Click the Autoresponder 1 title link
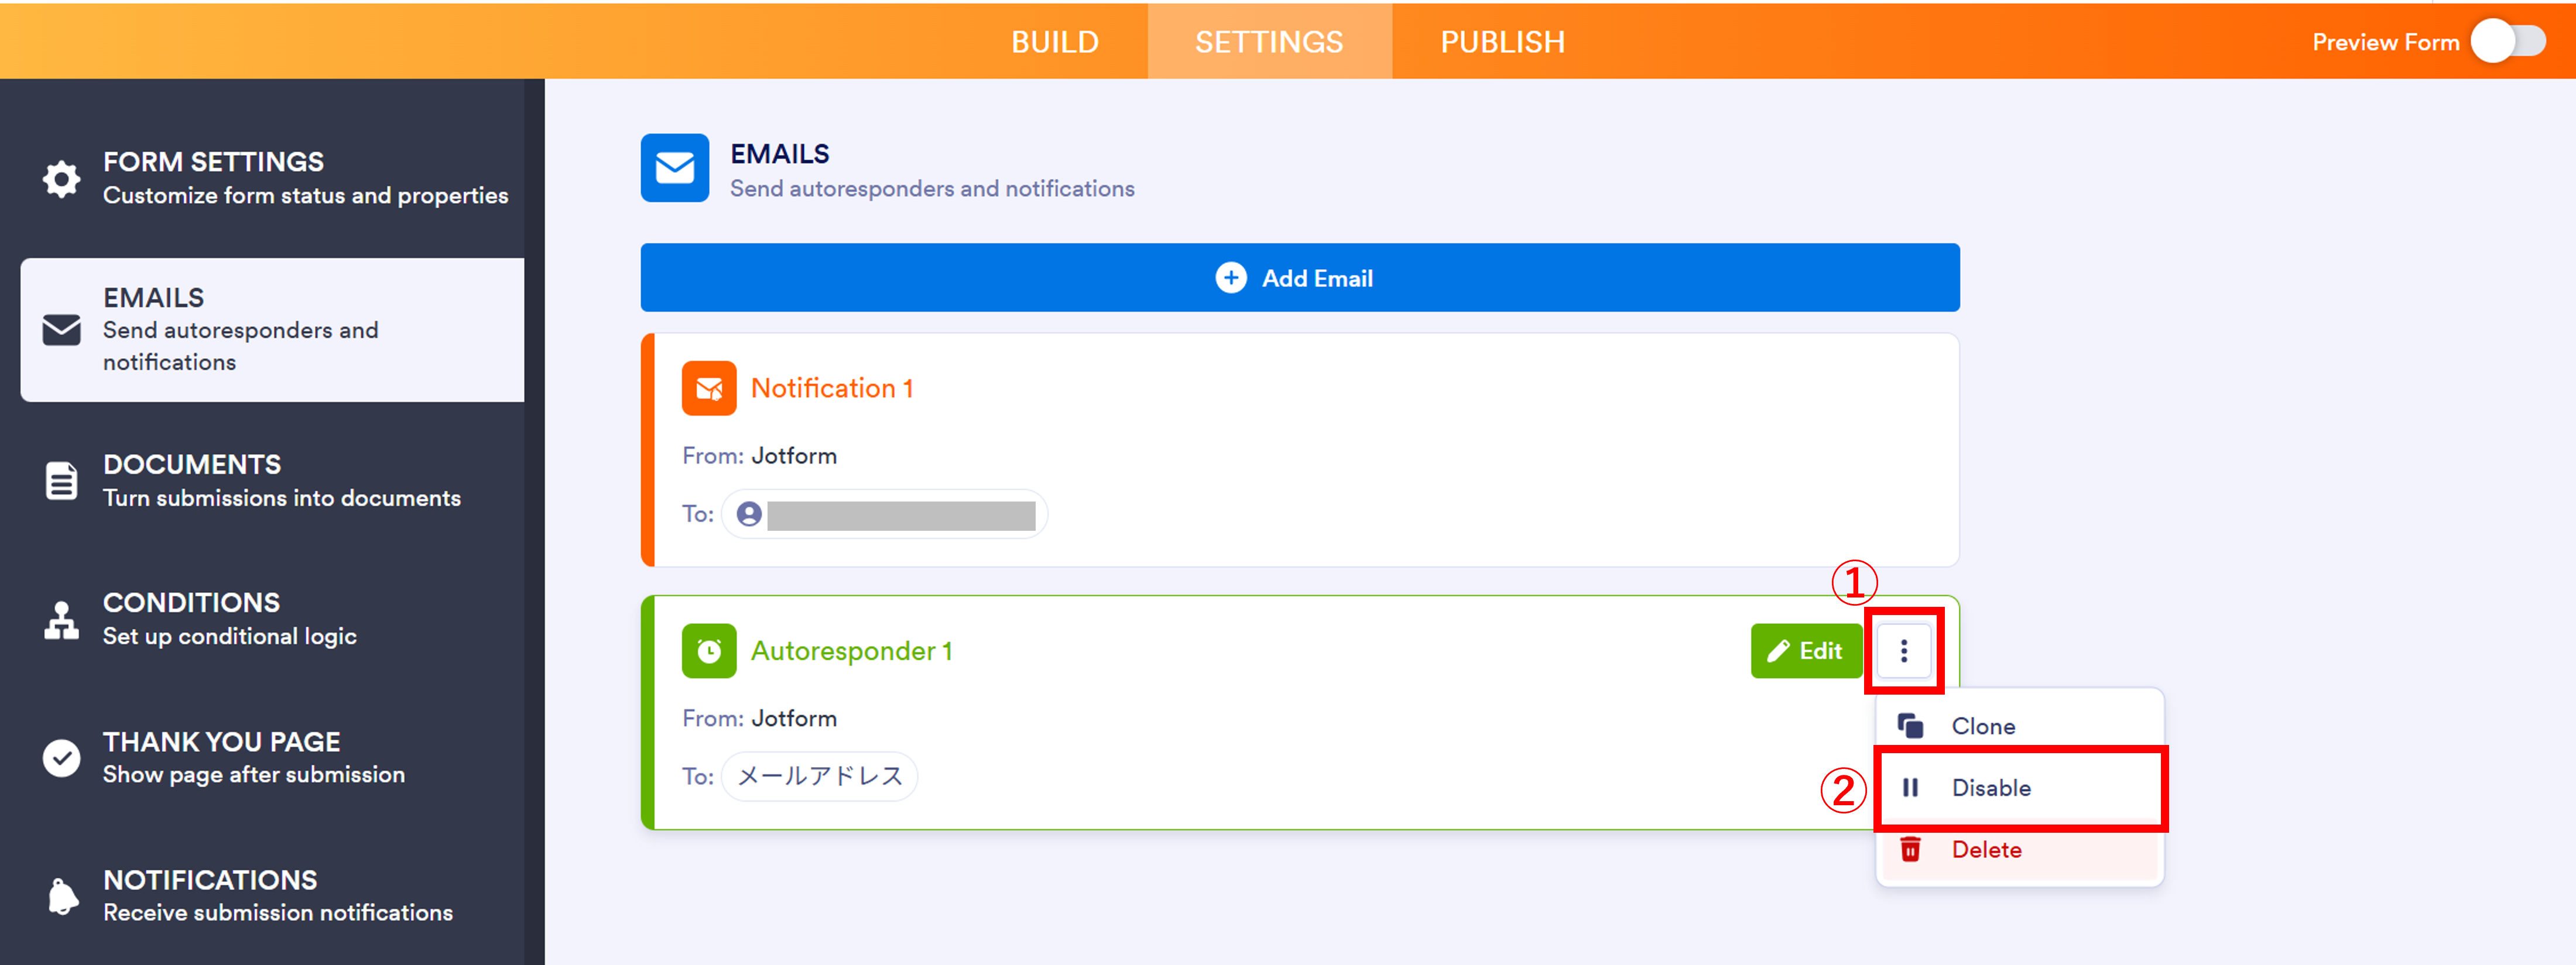 tap(851, 651)
